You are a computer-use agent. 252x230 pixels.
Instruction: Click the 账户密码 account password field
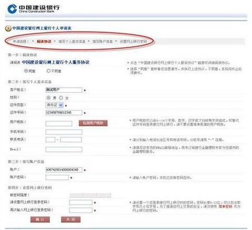[57, 178]
